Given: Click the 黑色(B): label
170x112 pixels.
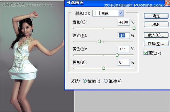Looking at the screenshot, I should point(80,62).
